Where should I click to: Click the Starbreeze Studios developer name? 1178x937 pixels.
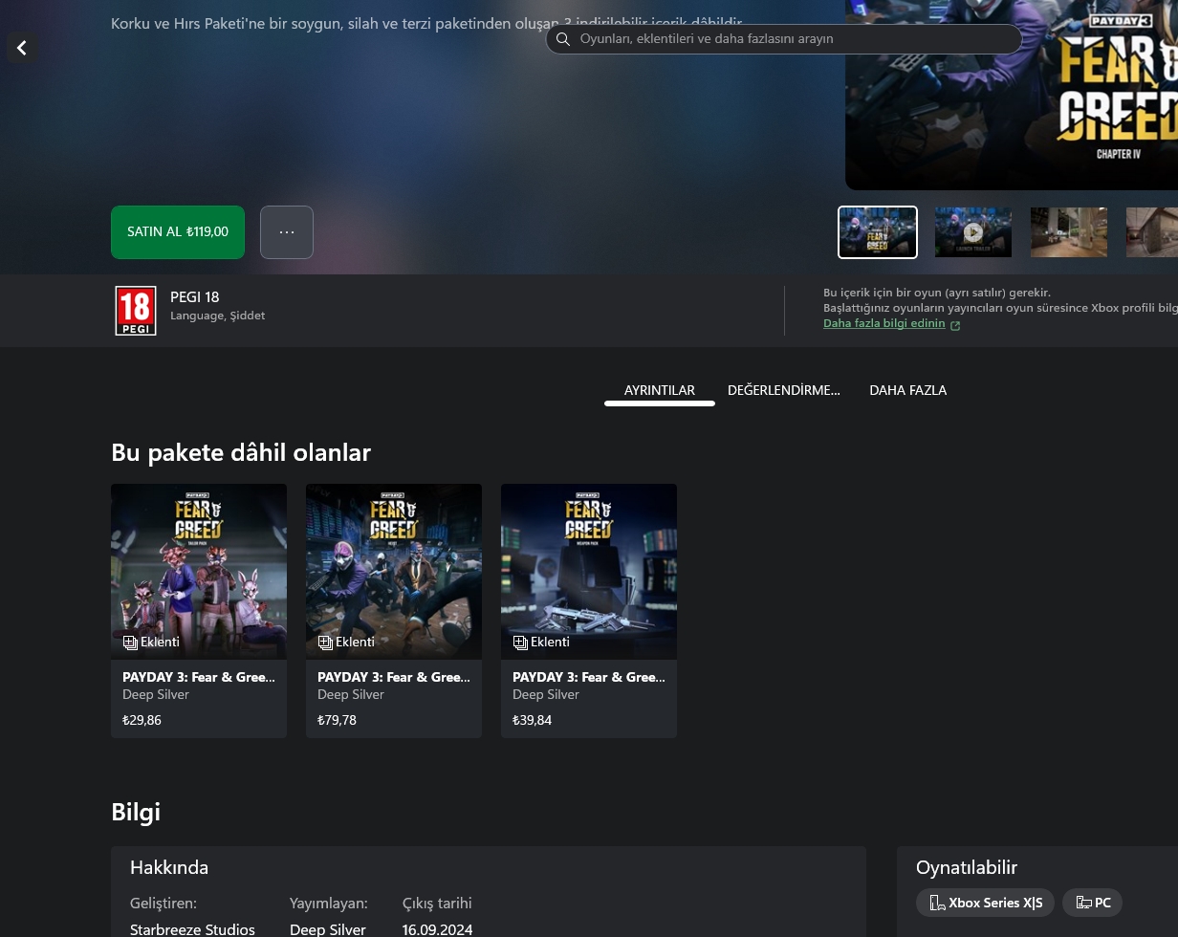(192, 929)
